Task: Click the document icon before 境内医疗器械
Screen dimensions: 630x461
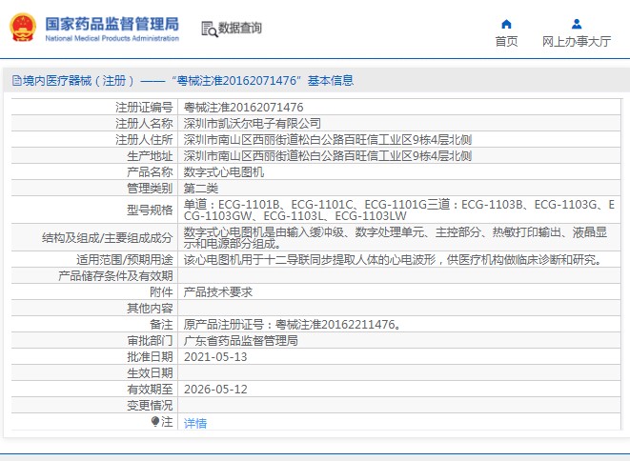Action: [x=17, y=81]
